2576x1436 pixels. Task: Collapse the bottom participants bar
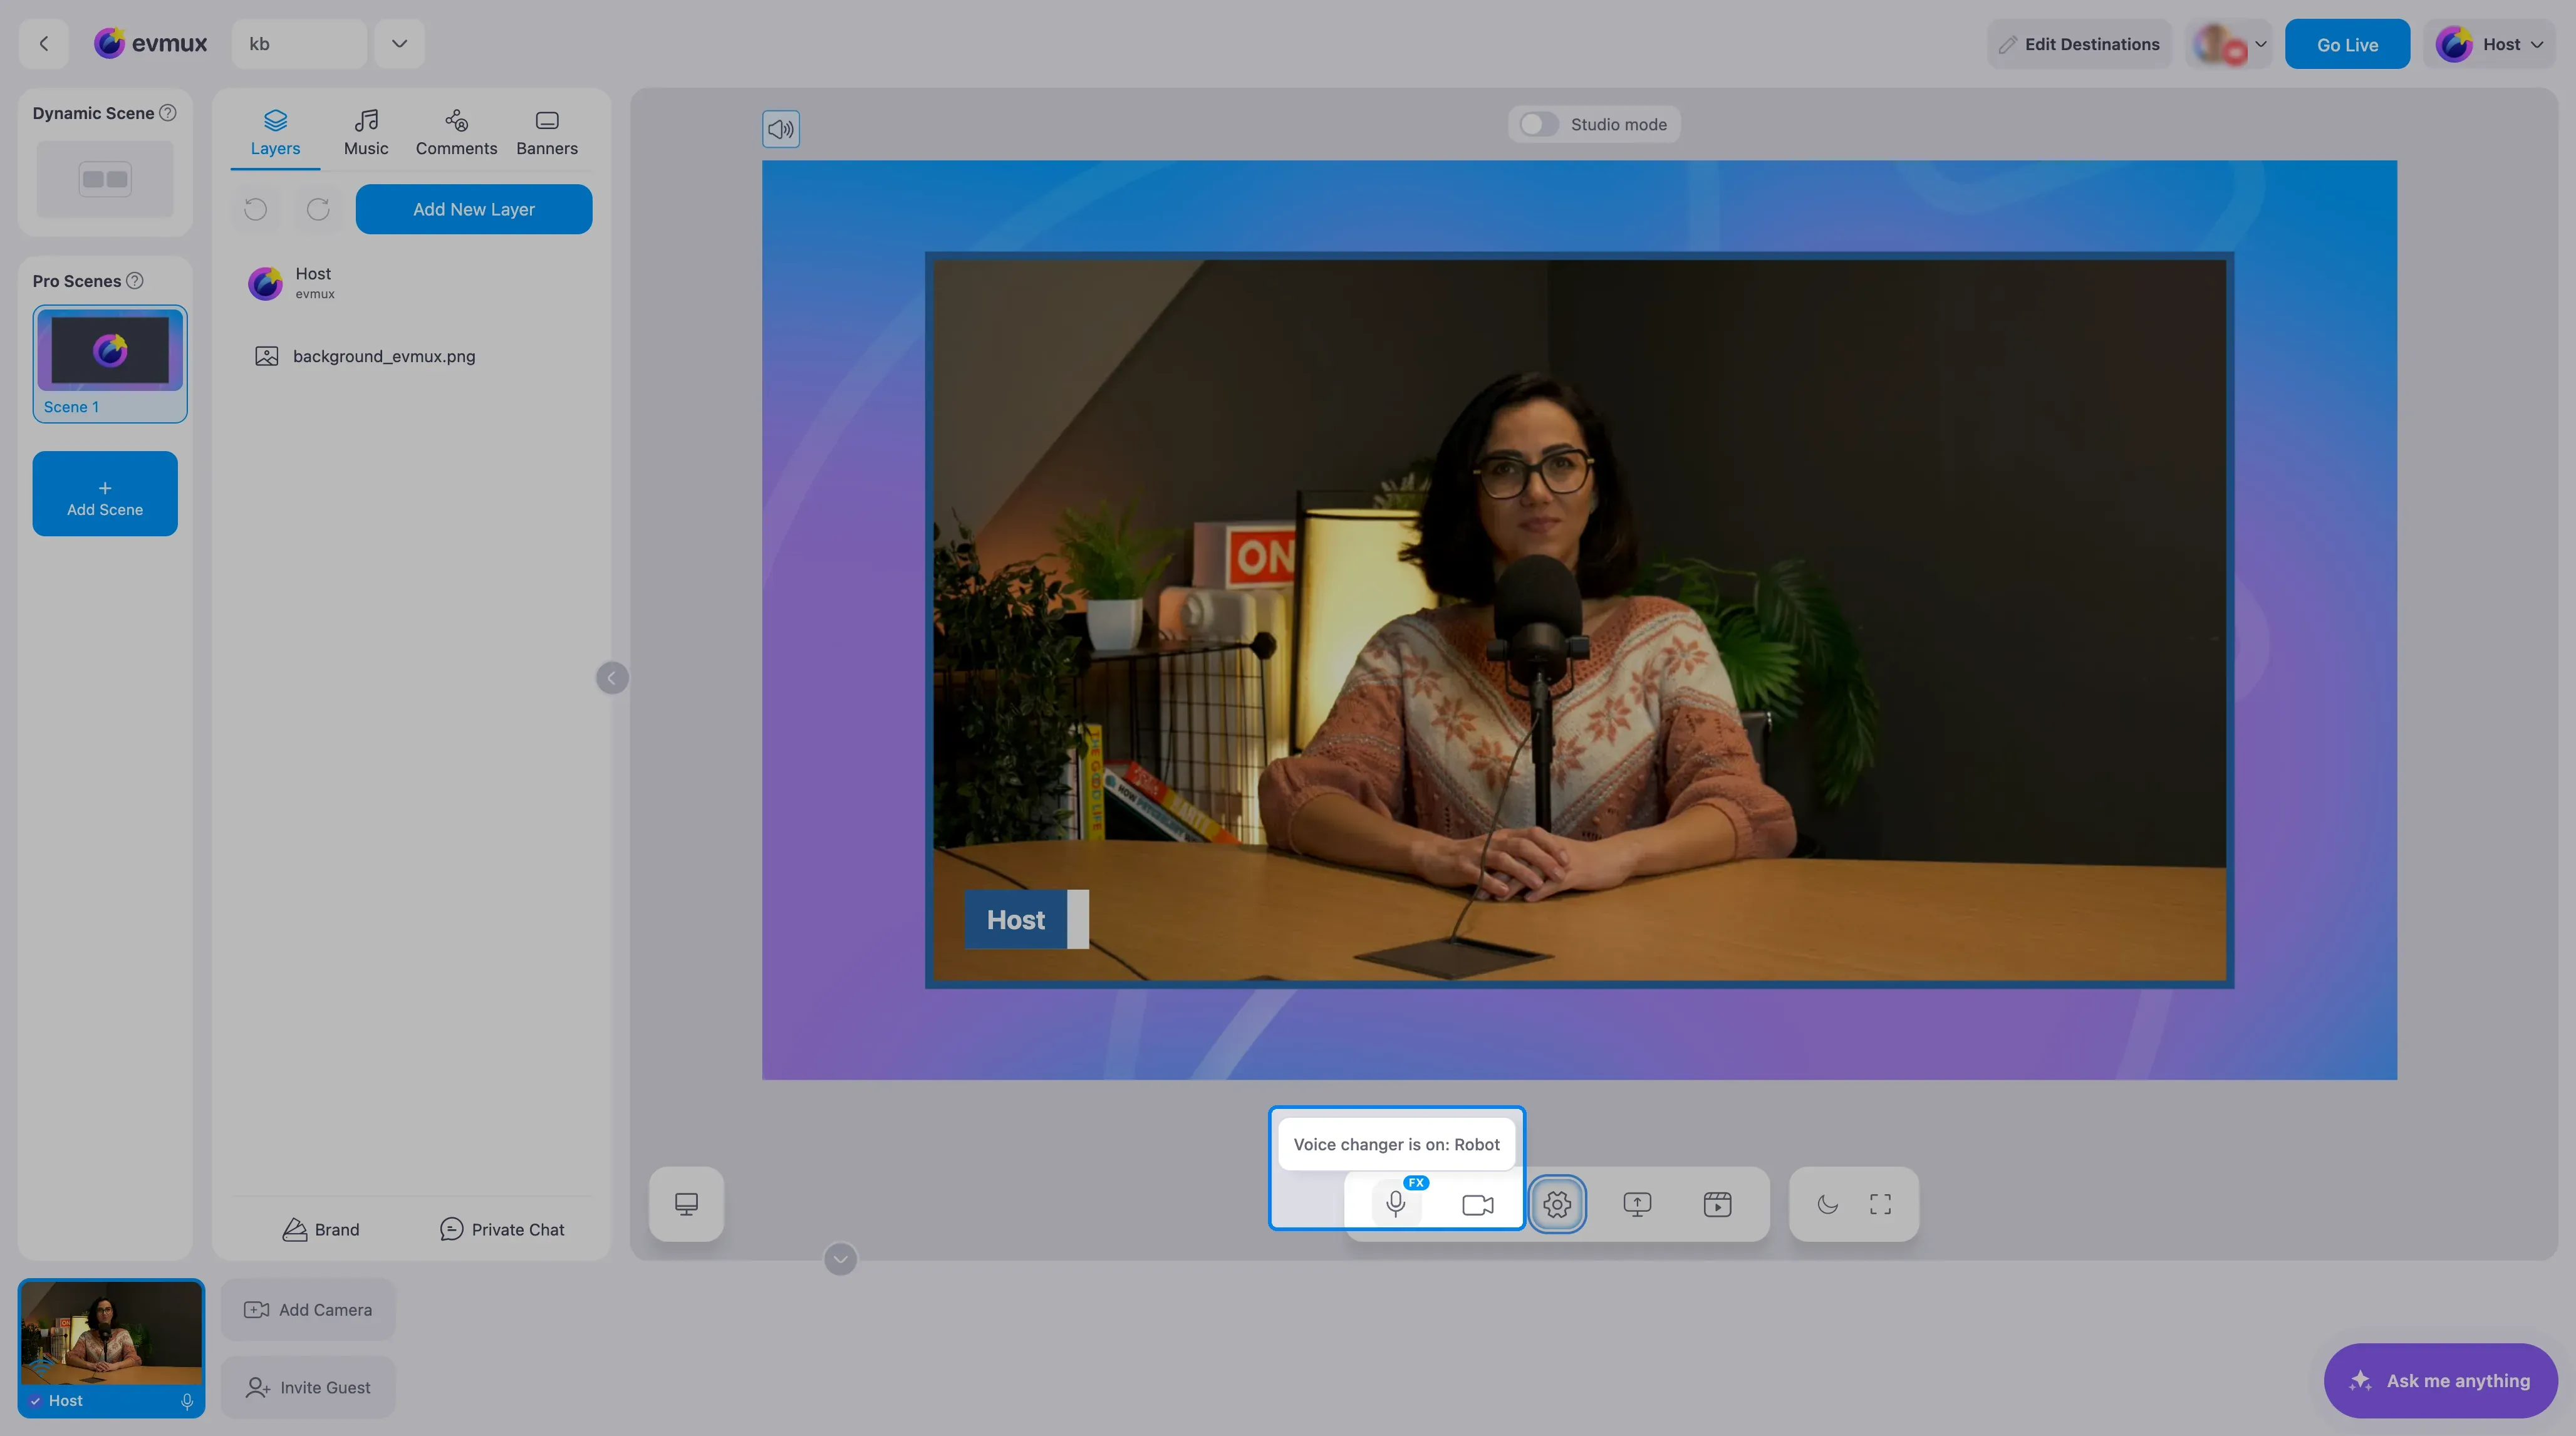[x=840, y=1259]
